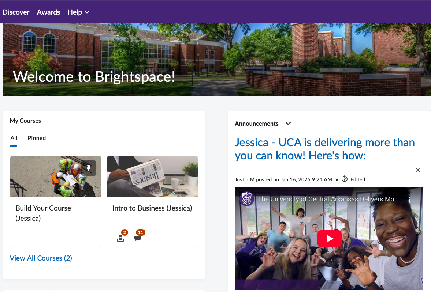Select the All courses tab
This screenshot has height=292, width=431.
point(14,138)
